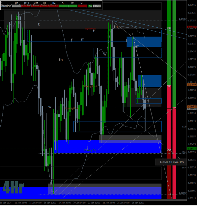Click the 61.8 Fibonacci level label

(184, 127)
